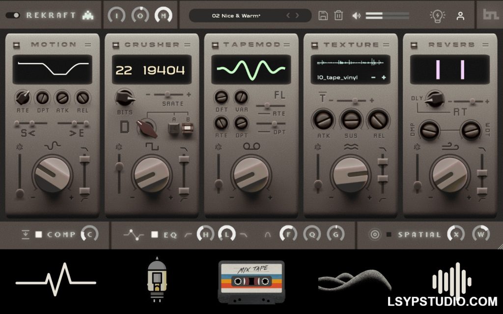Image resolution: width=503 pixels, height=314 pixels.
Task: Open the Reverb module menu handle
Action: coord(486,45)
